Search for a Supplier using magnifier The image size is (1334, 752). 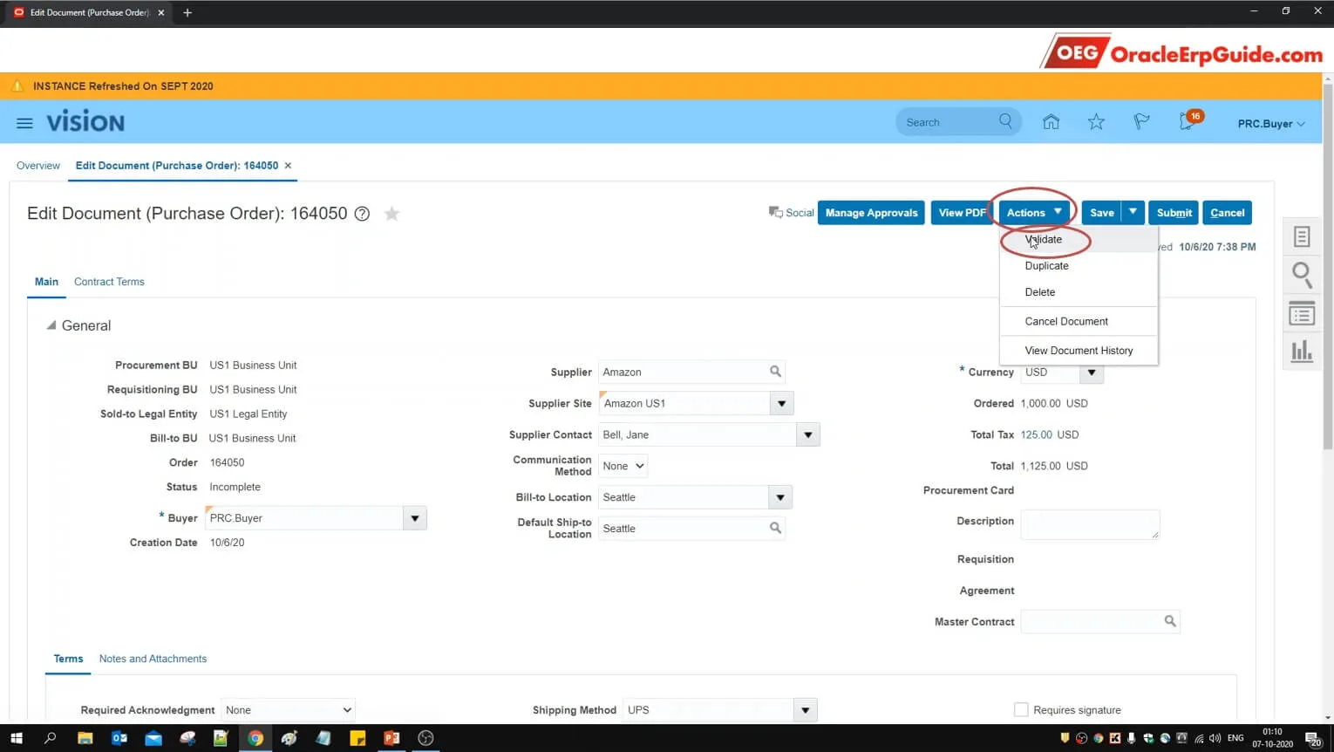pos(775,372)
